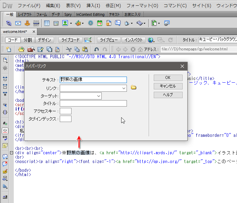This screenshot has width=237, height=203.
Task: Toggle the ライブコード view button
Action: pyautogui.click(x=70, y=40)
